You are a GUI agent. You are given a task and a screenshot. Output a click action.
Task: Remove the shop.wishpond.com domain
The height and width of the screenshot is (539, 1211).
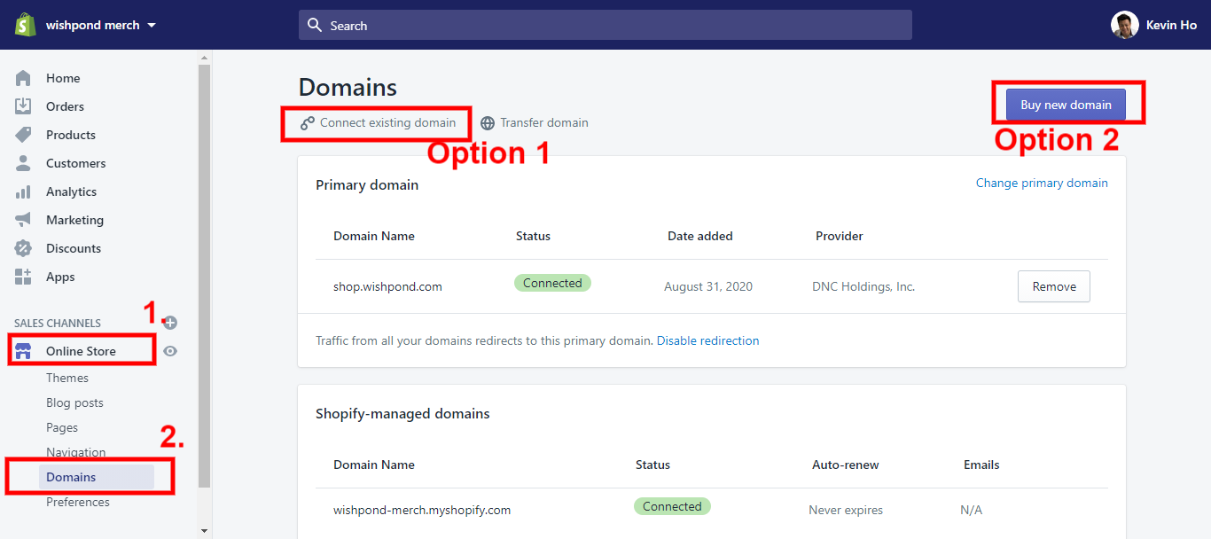[x=1054, y=286]
